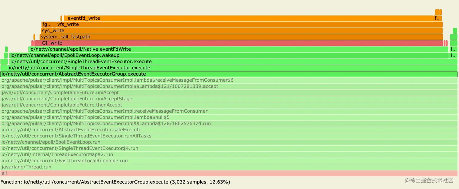The width and height of the screenshot is (459, 189).
Task: Select the eventfd_write frame
Action: [x=250, y=18]
